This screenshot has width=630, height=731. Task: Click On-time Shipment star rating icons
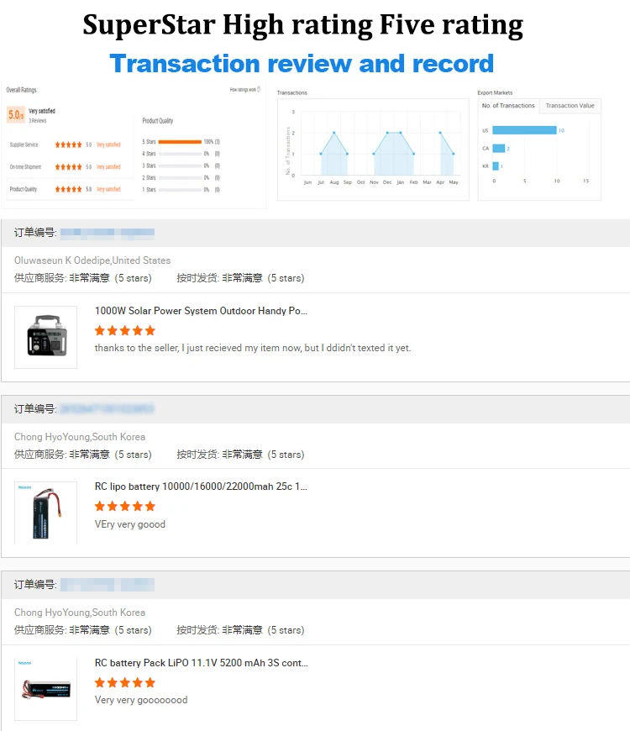68,167
